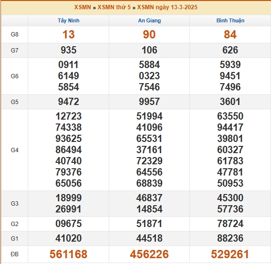Click An Giang G1 number 44518
Image resolution: width=271 pixels, height=264 pixels.
149,238
